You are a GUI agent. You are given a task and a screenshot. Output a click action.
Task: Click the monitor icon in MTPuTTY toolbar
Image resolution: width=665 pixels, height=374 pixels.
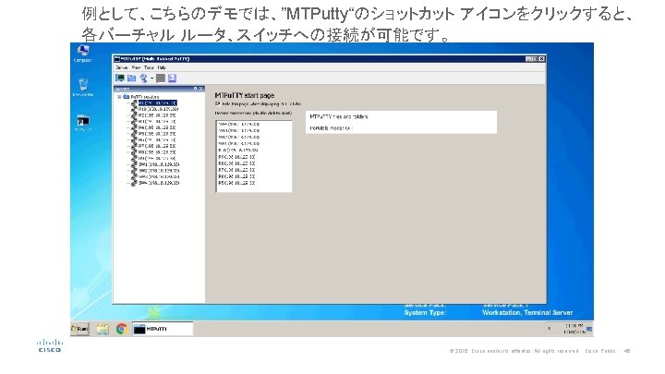point(120,78)
